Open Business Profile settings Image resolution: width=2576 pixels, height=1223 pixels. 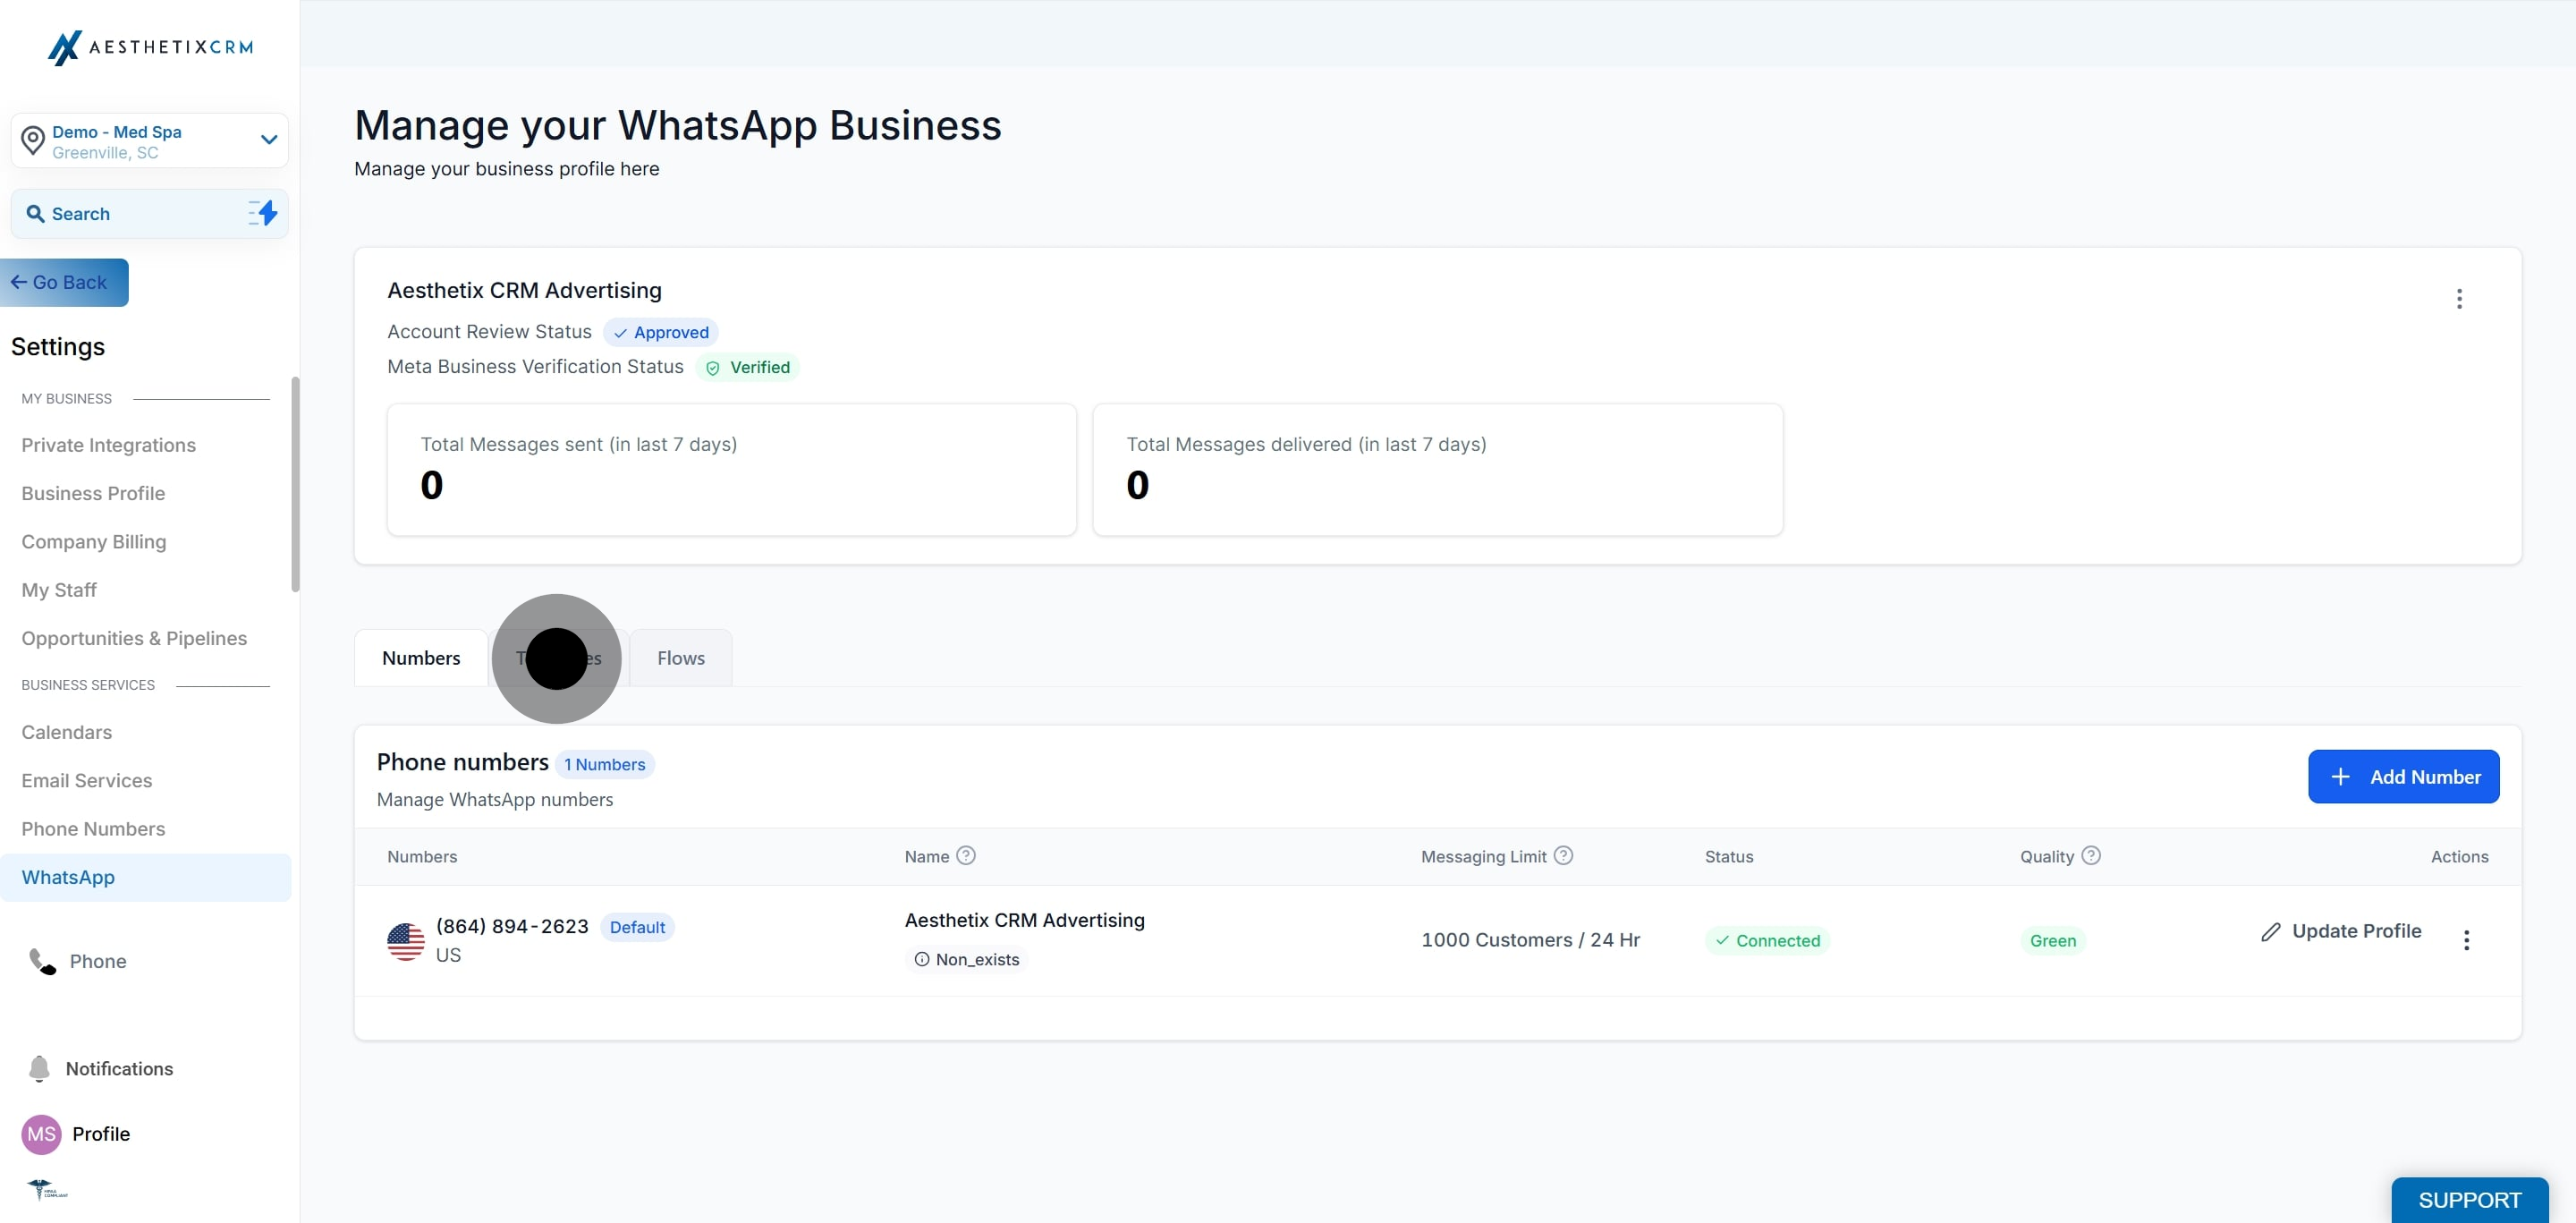pos(93,493)
